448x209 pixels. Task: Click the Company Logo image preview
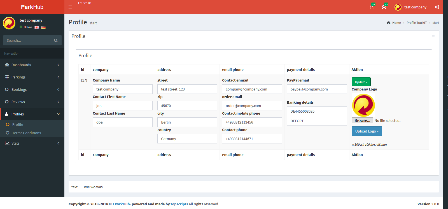pyautogui.click(x=363, y=105)
